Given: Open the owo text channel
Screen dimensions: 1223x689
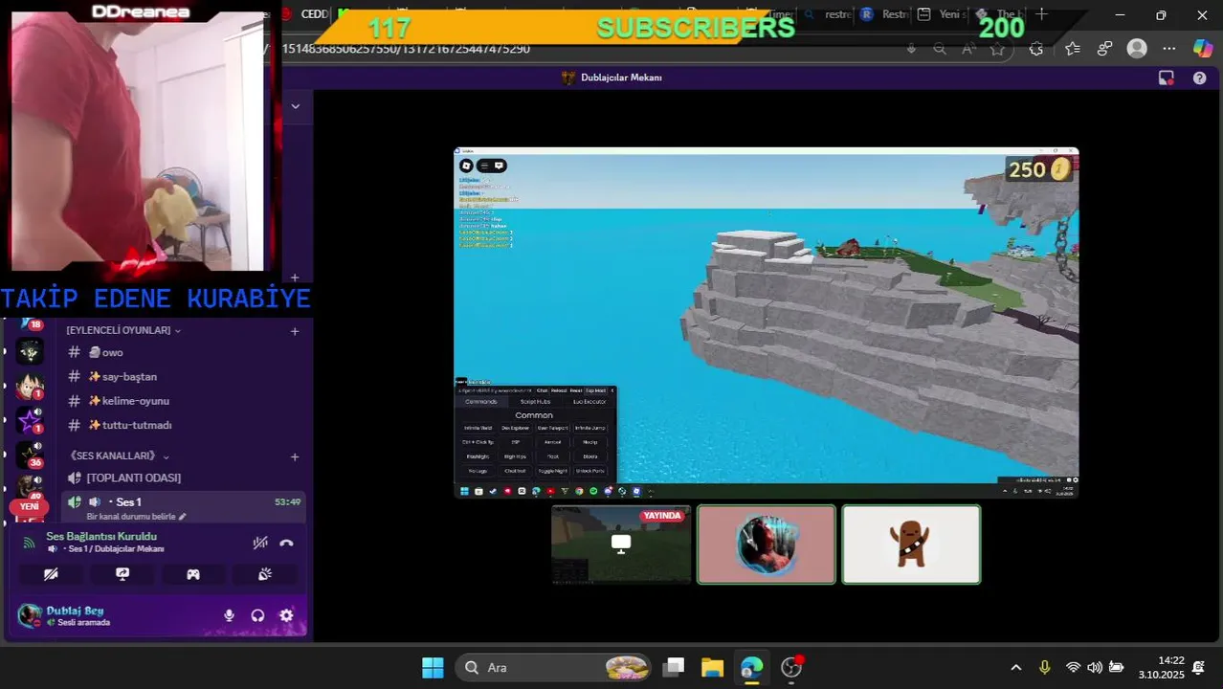Looking at the screenshot, I should [x=184, y=352].
